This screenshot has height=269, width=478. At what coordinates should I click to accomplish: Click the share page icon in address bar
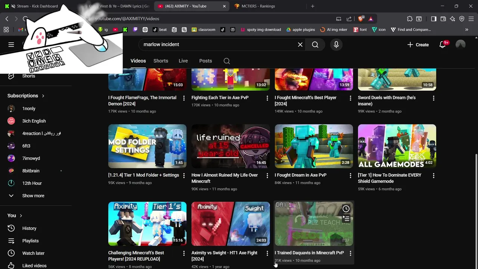(x=349, y=19)
